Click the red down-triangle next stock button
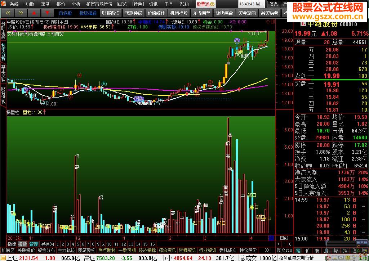 (47, 13)
